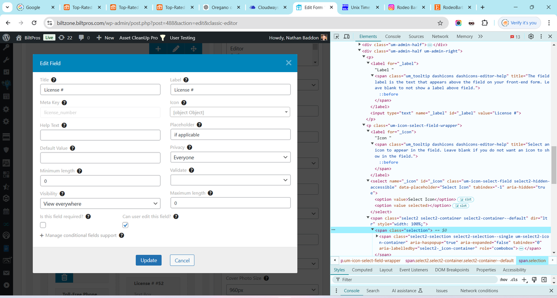557x298 pixels.
Task: Click the Cancel button
Action: [x=182, y=260]
